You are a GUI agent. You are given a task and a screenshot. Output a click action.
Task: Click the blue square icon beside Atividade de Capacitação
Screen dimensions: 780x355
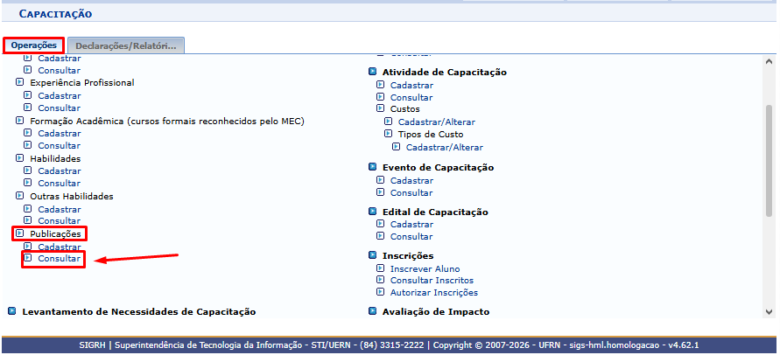point(372,72)
